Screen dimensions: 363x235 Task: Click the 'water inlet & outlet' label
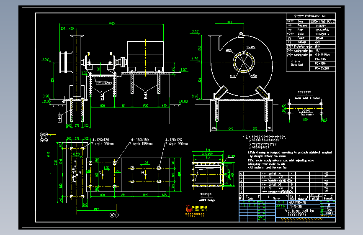point(307,98)
